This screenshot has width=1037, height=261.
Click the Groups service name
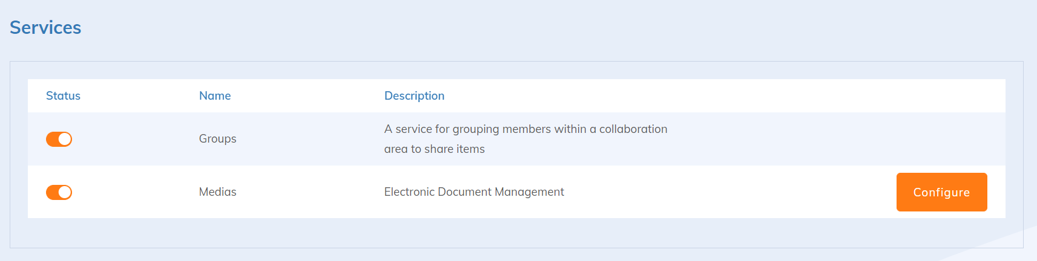coord(217,138)
